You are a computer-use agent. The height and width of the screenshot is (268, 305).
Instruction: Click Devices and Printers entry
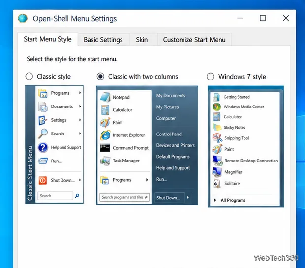pyautogui.click(x=176, y=145)
